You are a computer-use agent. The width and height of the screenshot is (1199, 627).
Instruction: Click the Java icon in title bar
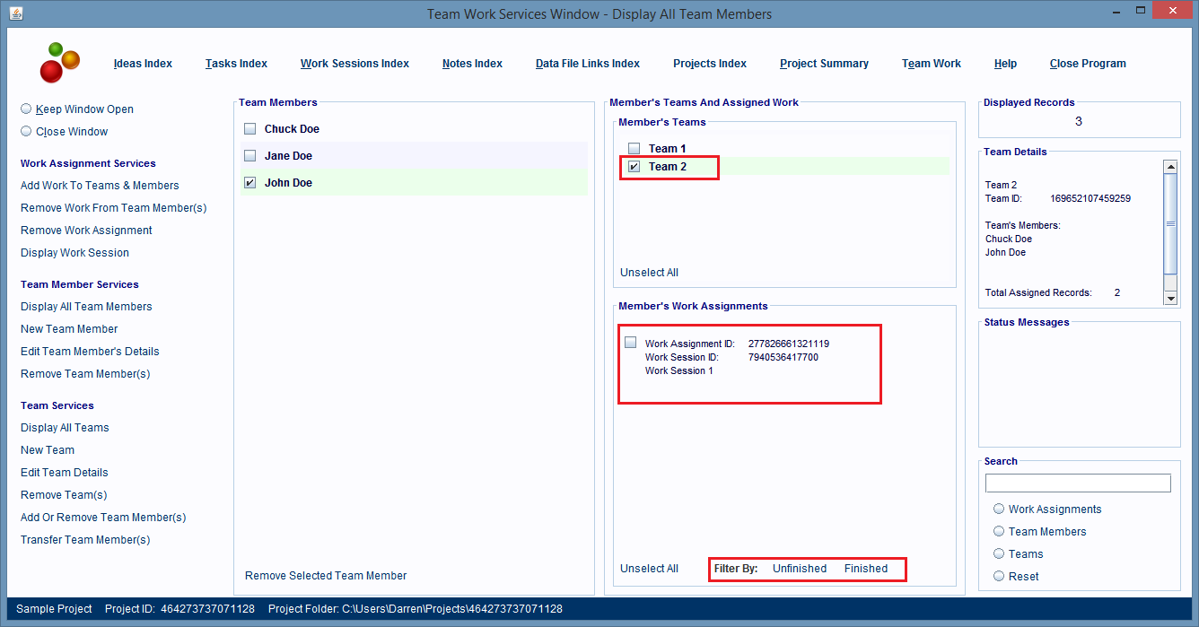pyautogui.click(x=16, y=13)
